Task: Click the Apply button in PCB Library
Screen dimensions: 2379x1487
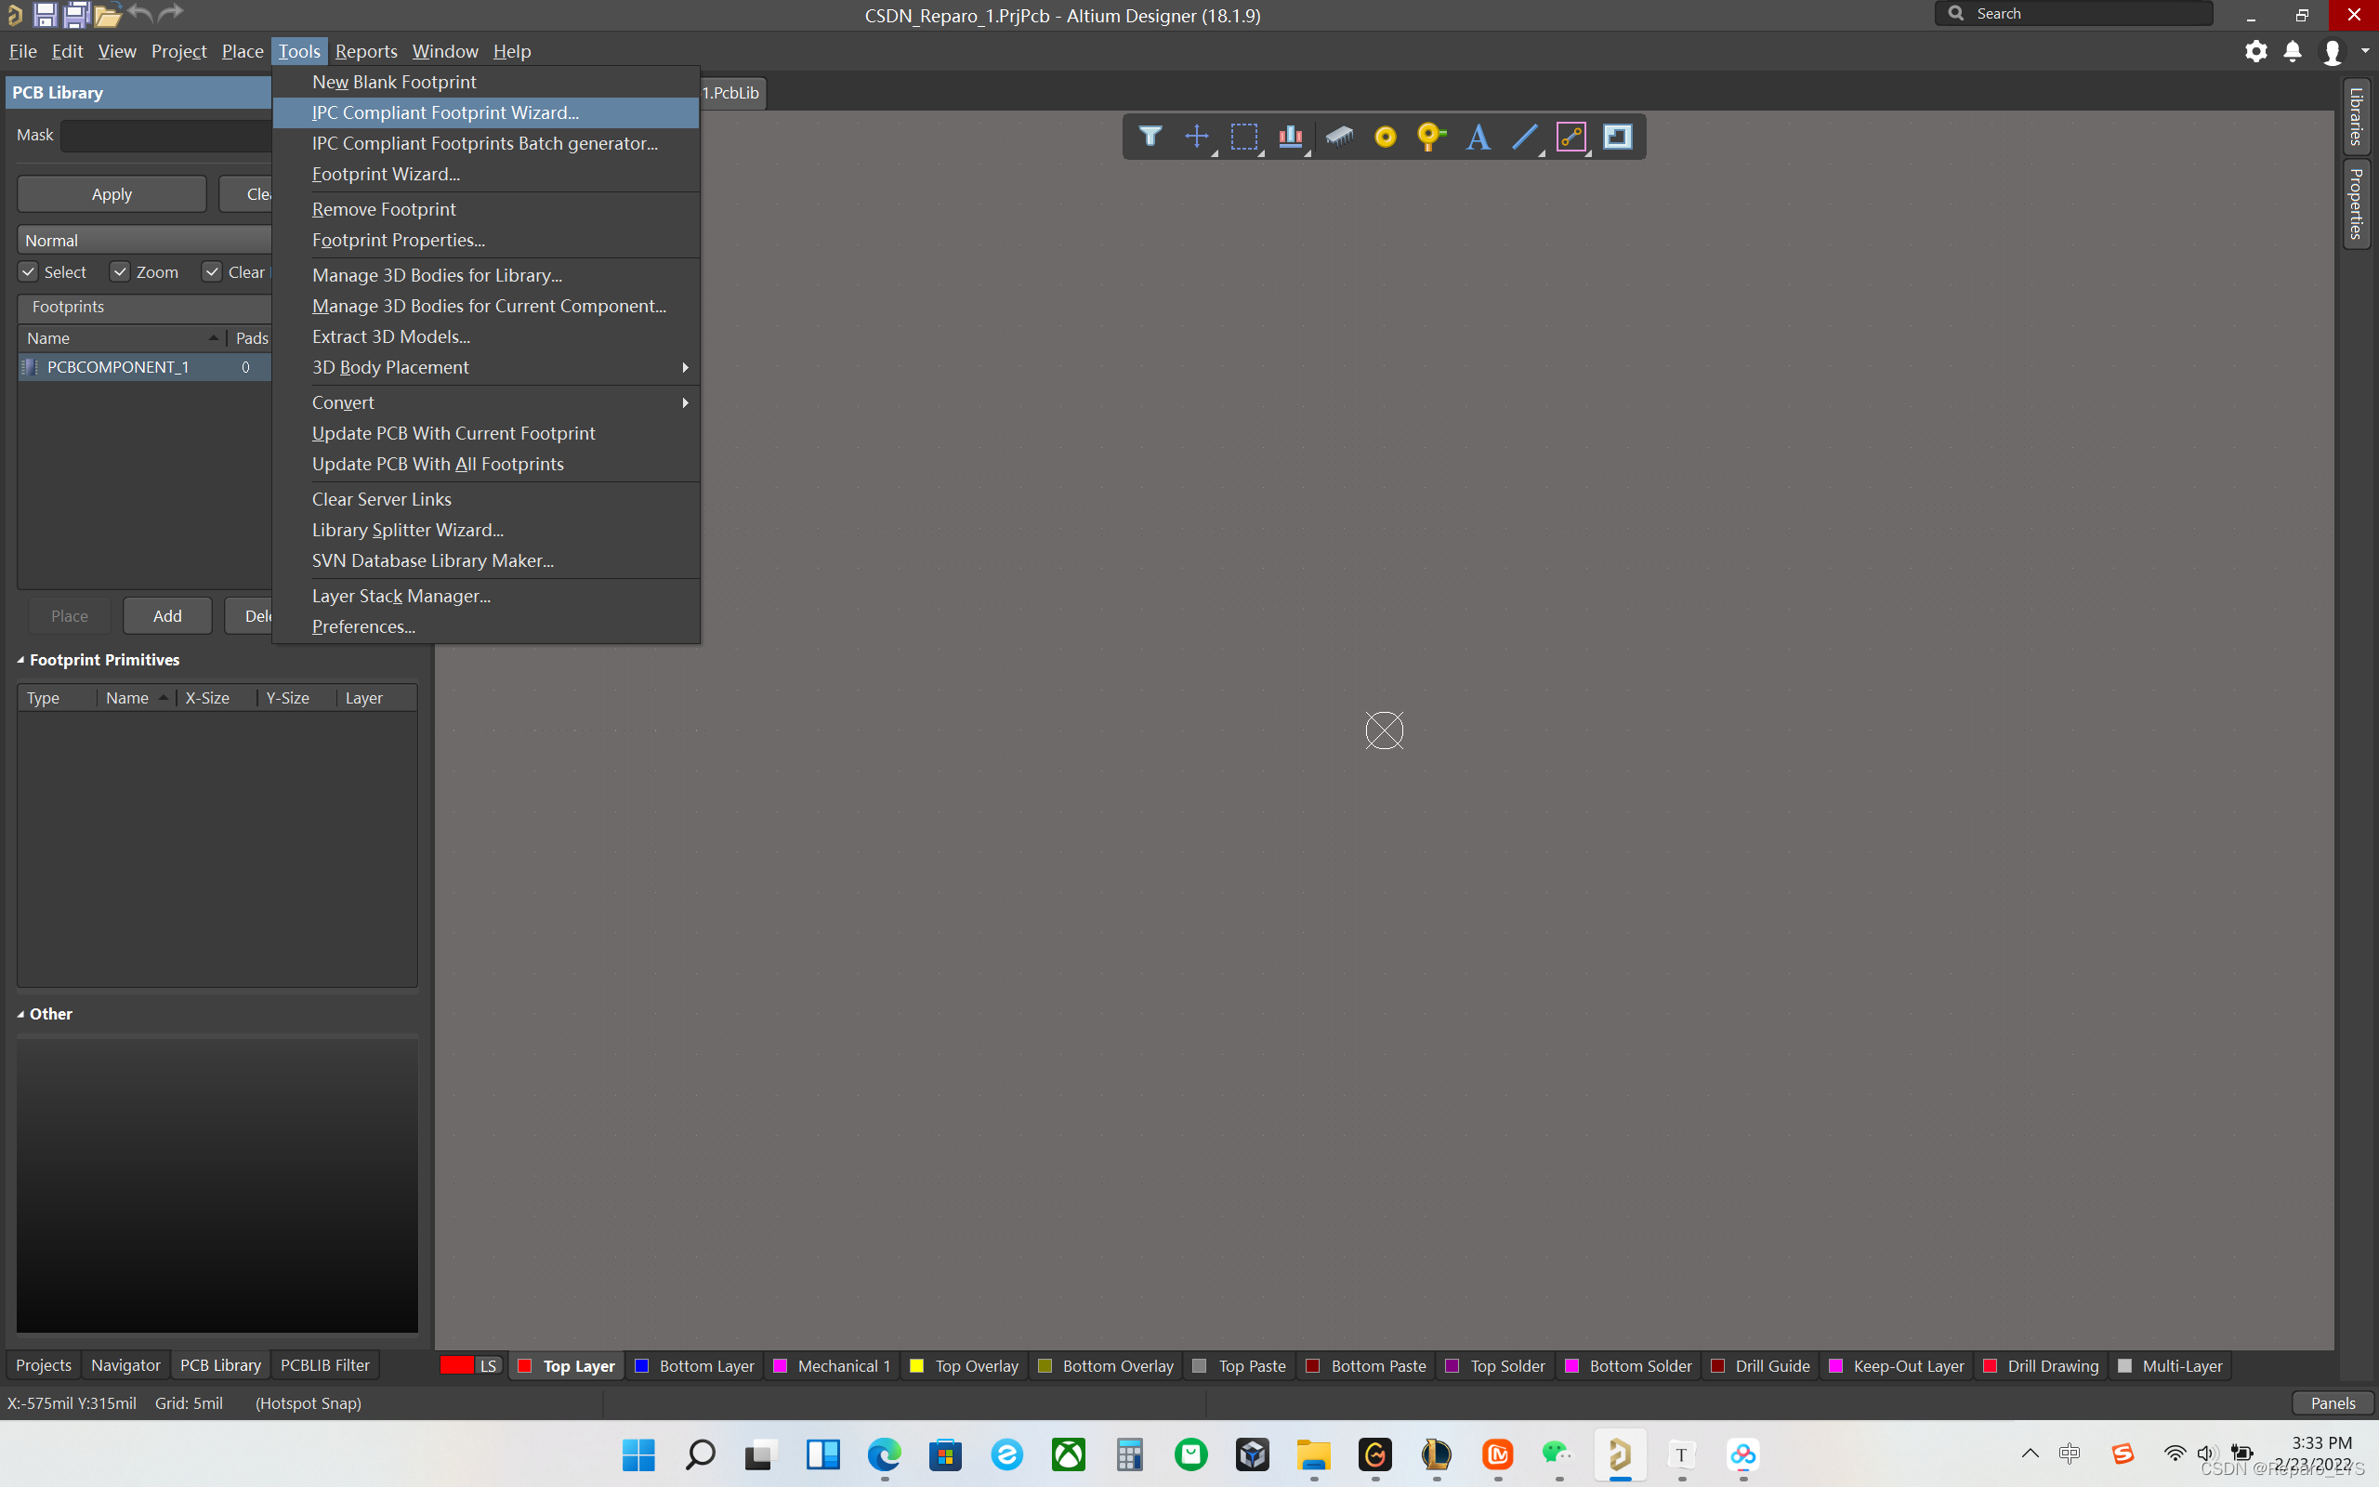Action: (112, 191)
